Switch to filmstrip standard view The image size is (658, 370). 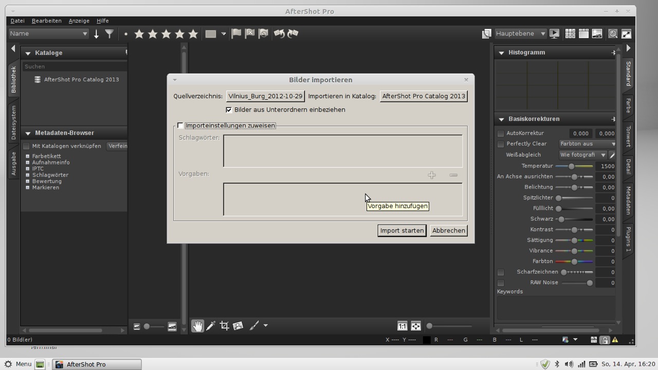click(x=583, y=33)
